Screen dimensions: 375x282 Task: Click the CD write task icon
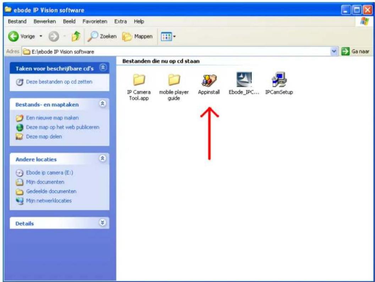coord(20,82)
